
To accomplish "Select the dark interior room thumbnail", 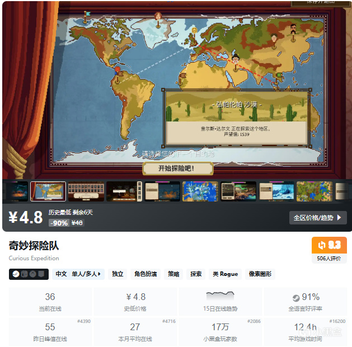I will pyautogui.click(x=124, y=191).
